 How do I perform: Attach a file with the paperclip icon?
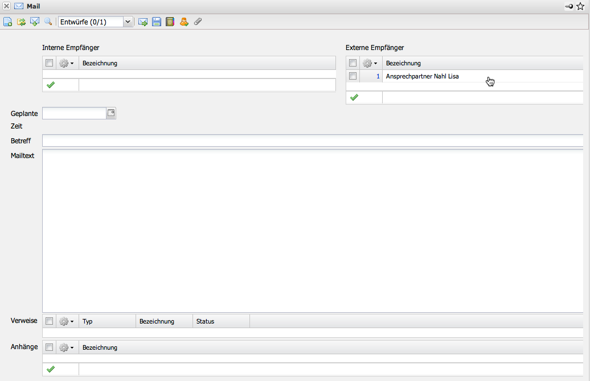pyautogui.click(x=198, y=22)
